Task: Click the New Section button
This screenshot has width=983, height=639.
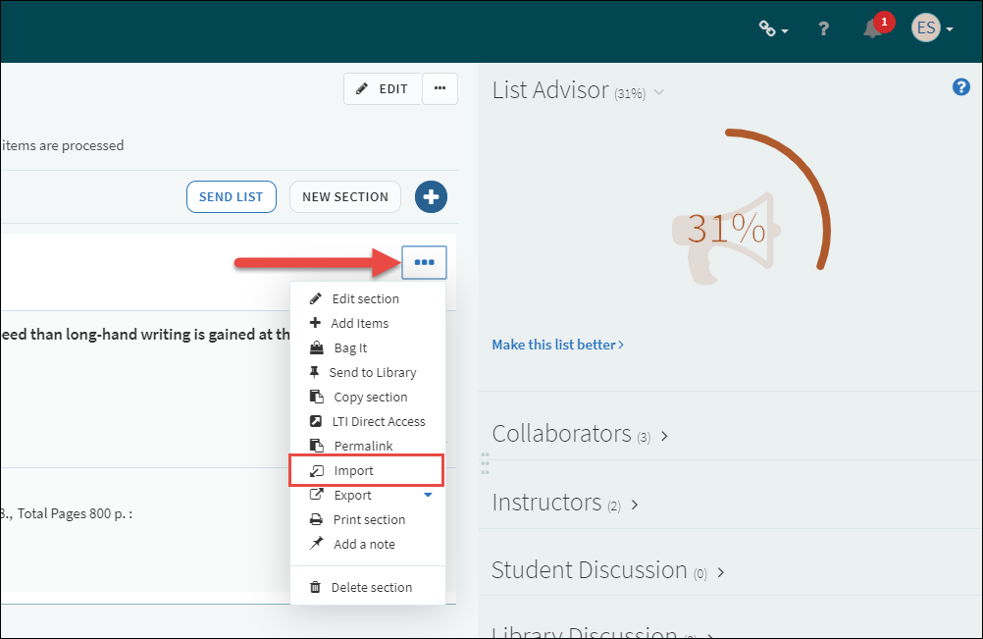Action: pos(344,196)
